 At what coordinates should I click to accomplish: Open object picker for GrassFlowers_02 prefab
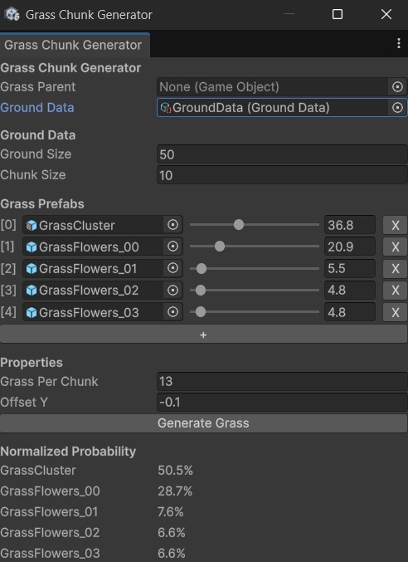[172, 290]
